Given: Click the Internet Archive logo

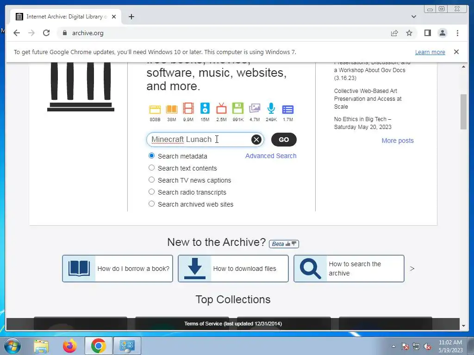Looking at the screenshot, I should [x=81, y=86].
